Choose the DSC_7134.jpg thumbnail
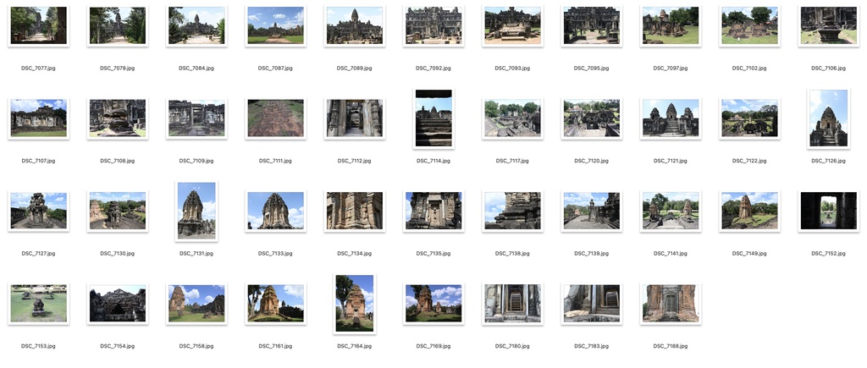Viewport: 867px width, 368px height. (355, 211)
